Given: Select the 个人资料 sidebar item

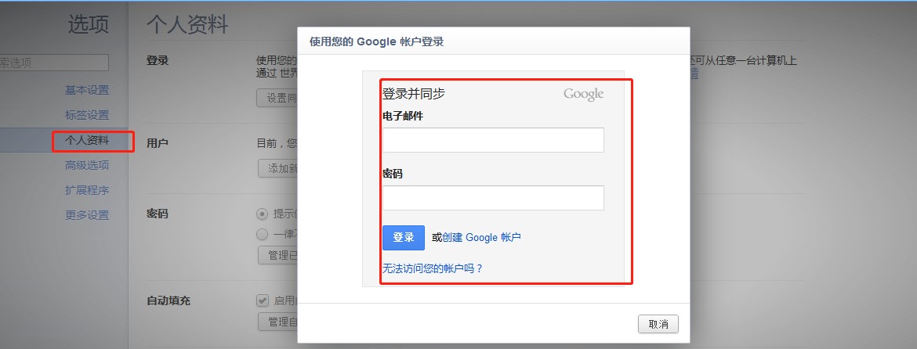Looking at the screenshot, I should [86, 141].
